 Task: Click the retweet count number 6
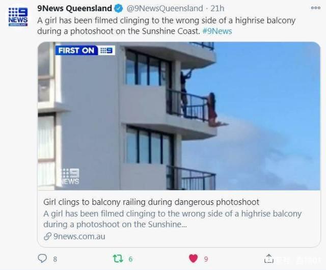point(130,259)
